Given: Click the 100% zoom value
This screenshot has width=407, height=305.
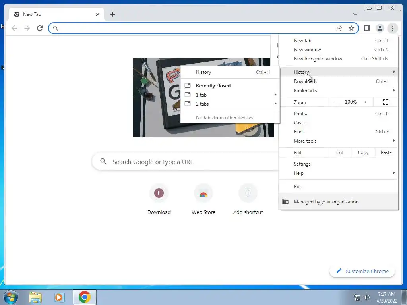Looking at the screenshot, I should tap(351, 102).
